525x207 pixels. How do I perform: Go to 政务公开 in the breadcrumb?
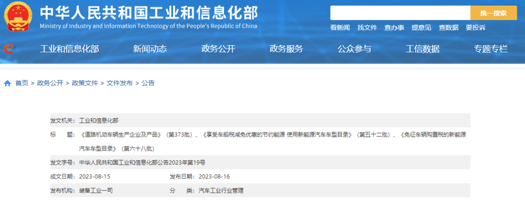coord(50,84)
